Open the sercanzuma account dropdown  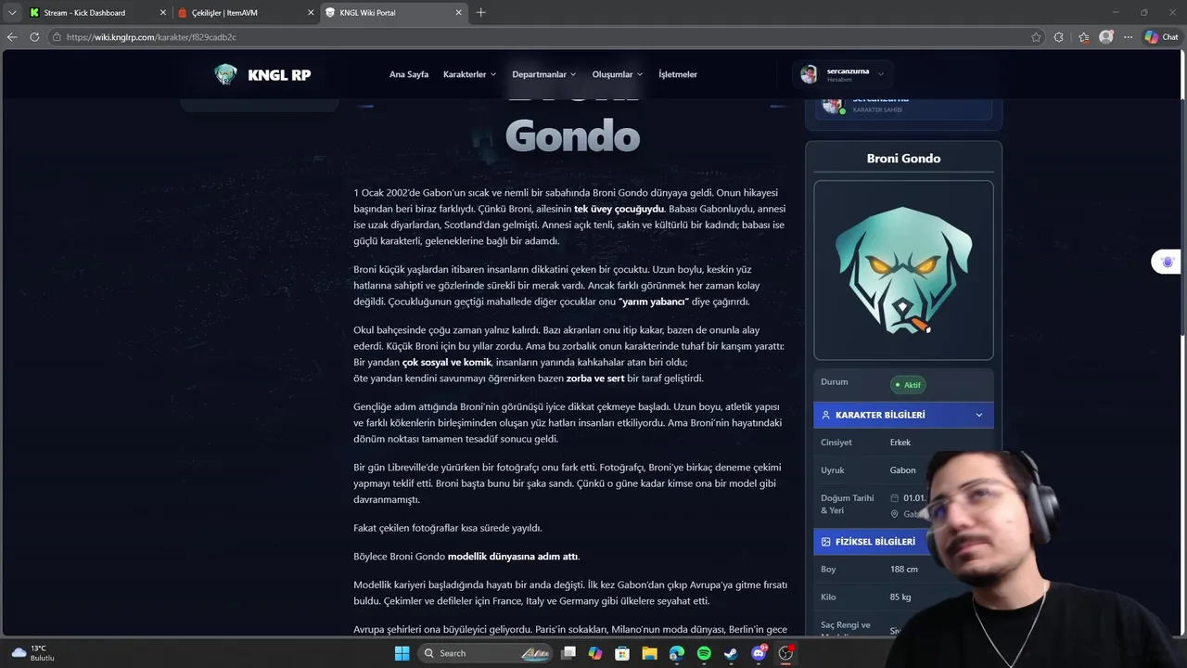[843, 74]
